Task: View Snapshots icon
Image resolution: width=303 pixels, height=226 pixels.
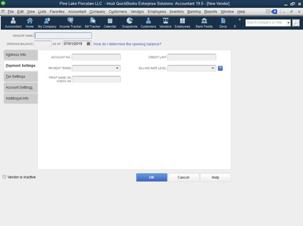Action: coord(130,23)
